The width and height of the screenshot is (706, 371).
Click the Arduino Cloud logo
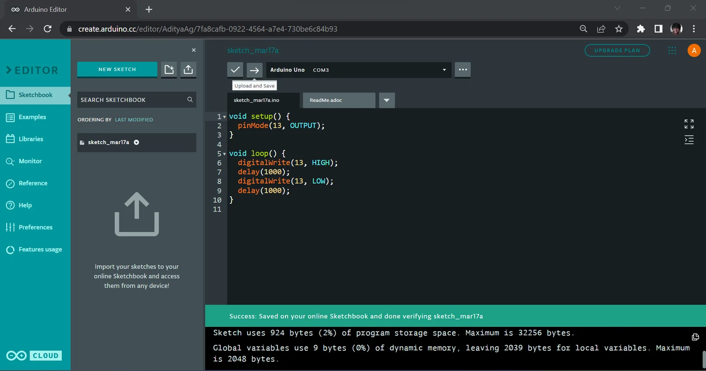pyautogui.click(x=34, y=356)
